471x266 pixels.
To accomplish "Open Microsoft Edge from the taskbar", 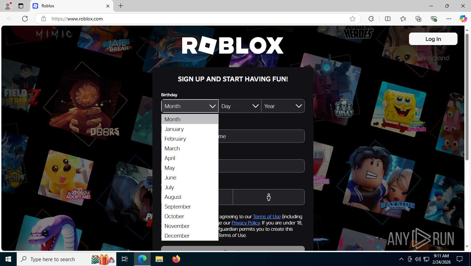I will (142, 259).
